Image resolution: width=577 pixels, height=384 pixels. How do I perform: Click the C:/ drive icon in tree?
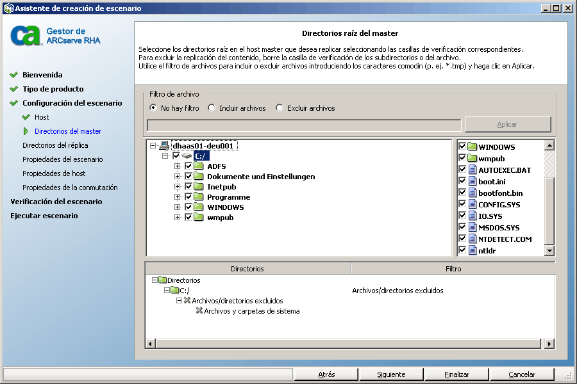click(x=187, y=156)
